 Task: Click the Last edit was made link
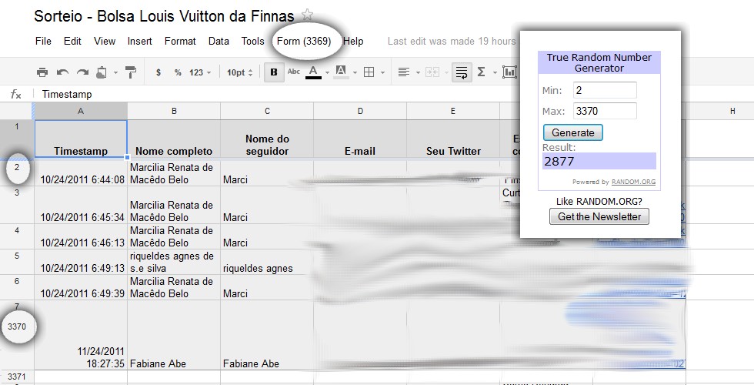(x=452, y=42)
